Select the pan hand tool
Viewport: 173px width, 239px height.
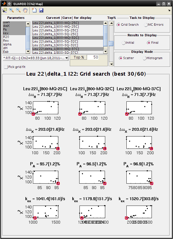tap(25, 10)
